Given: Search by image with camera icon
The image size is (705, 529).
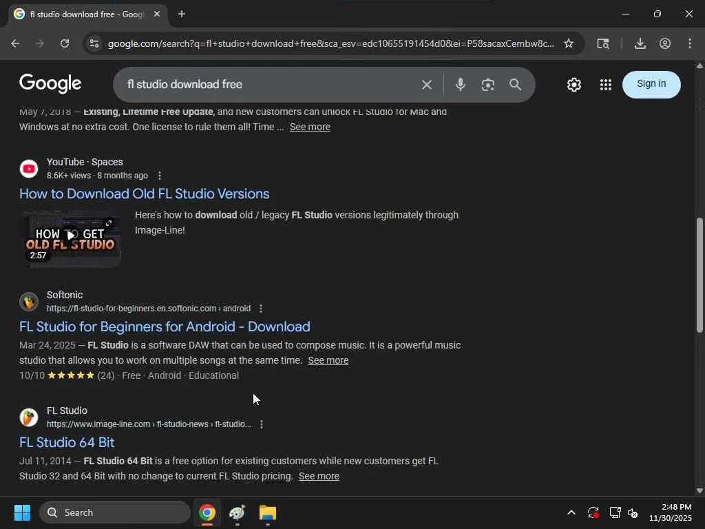Looking at the screenshot, I should 488,85.
